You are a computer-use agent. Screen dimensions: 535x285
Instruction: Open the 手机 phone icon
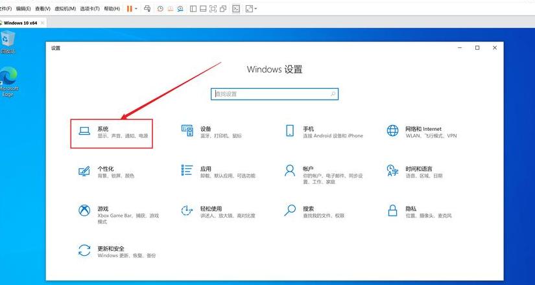tap(290, 131)
